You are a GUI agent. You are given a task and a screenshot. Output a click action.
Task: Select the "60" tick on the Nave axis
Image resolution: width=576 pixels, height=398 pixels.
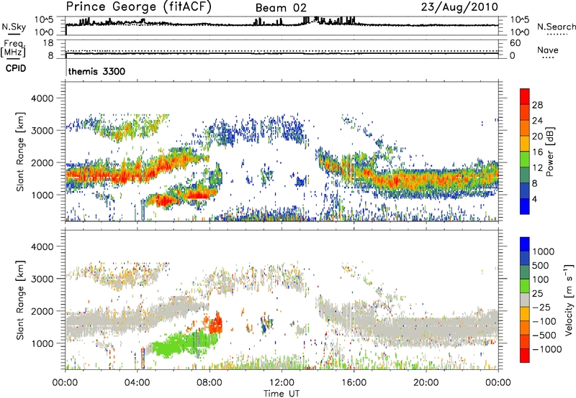pyautogui.click(x=515, y=43)
